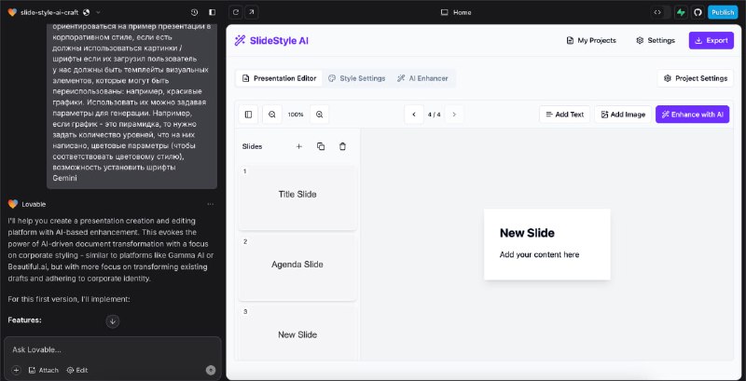Screen dimensions: 746x381
Task: Click the 4 / 4 slide counter
Action: 434,115
